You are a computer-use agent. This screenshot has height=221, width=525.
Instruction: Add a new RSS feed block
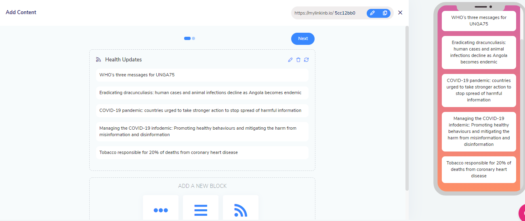click(x=240, y=210)
